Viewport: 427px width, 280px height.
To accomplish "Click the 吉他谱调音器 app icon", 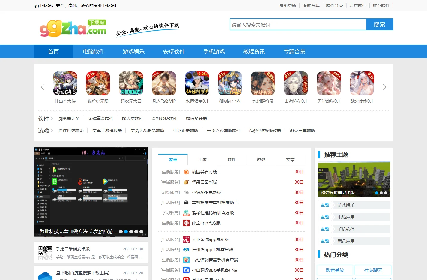I will tap(186, 260).
